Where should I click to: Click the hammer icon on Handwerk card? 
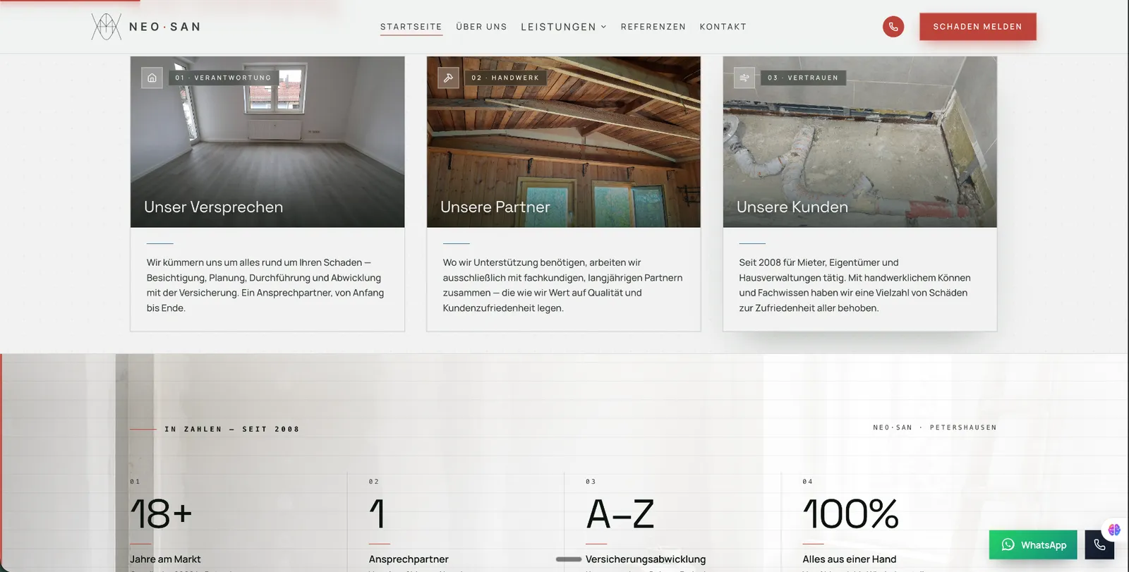(x=448, y=78)
